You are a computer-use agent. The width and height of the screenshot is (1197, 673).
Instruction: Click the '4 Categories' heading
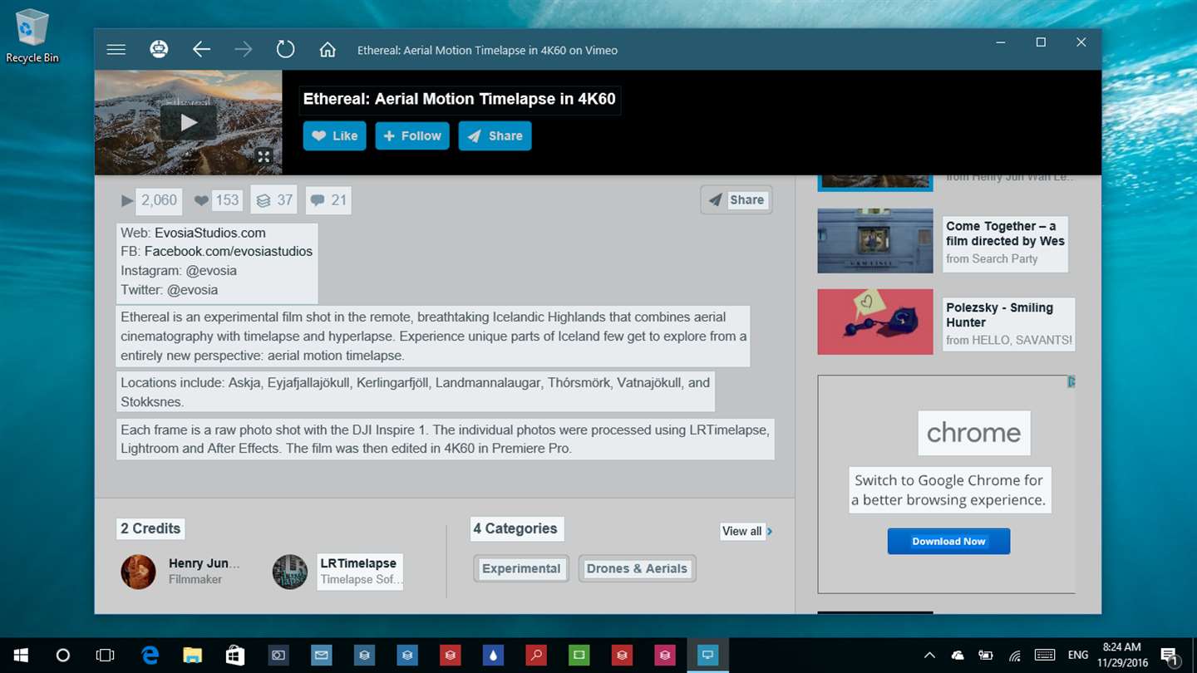515,528
